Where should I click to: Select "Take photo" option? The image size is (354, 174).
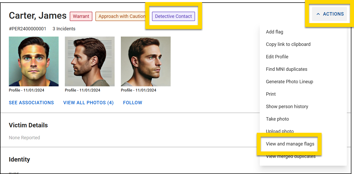[277, 119]
